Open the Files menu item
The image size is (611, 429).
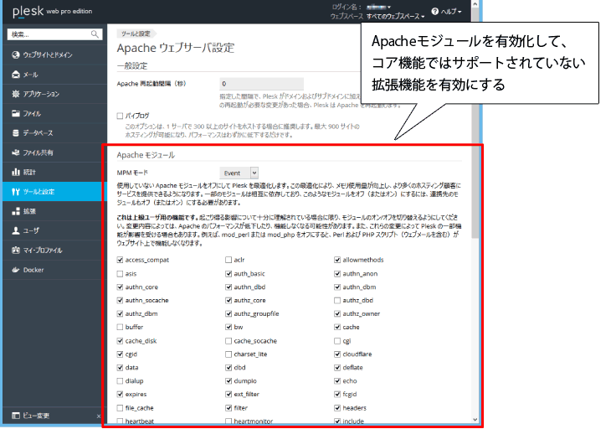tap(54, 113)
